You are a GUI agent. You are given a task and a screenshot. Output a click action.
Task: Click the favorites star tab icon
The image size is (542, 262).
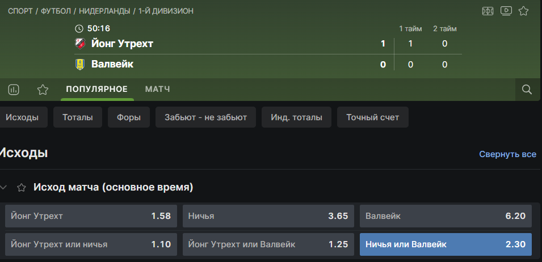[x=43, y=90]
